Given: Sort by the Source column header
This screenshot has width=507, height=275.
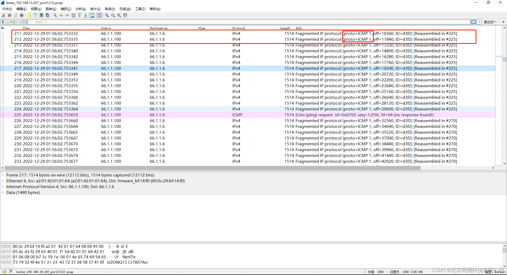Looking at the screenshot, I should 125,28.
